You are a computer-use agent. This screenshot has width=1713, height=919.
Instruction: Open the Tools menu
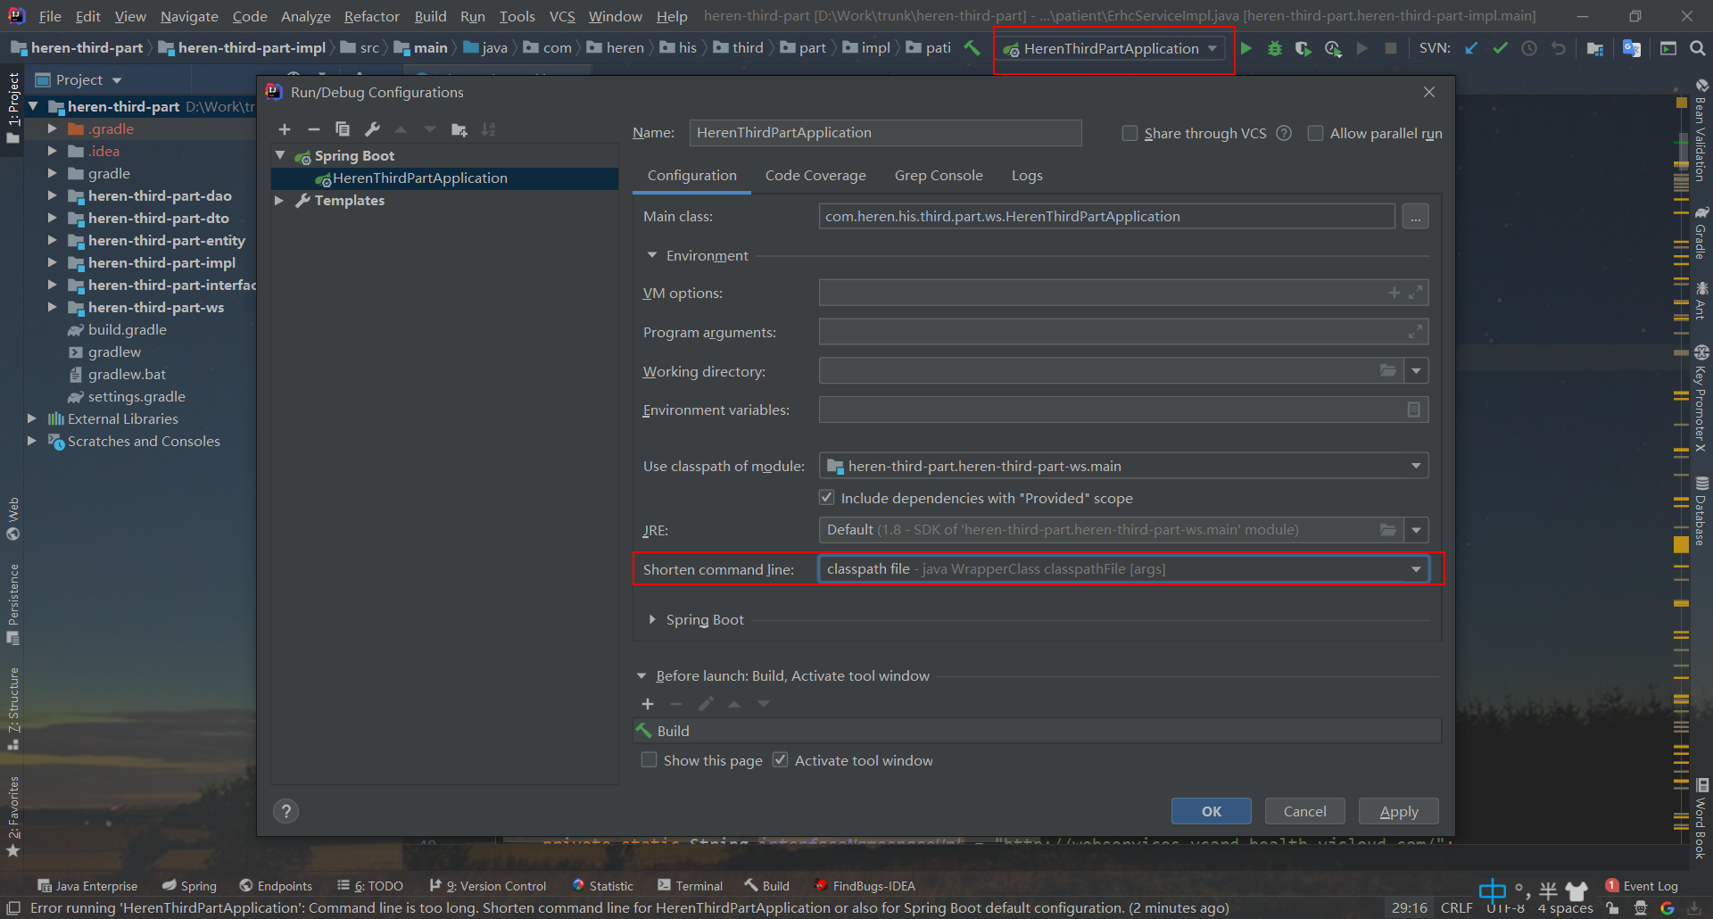point(517,16)
